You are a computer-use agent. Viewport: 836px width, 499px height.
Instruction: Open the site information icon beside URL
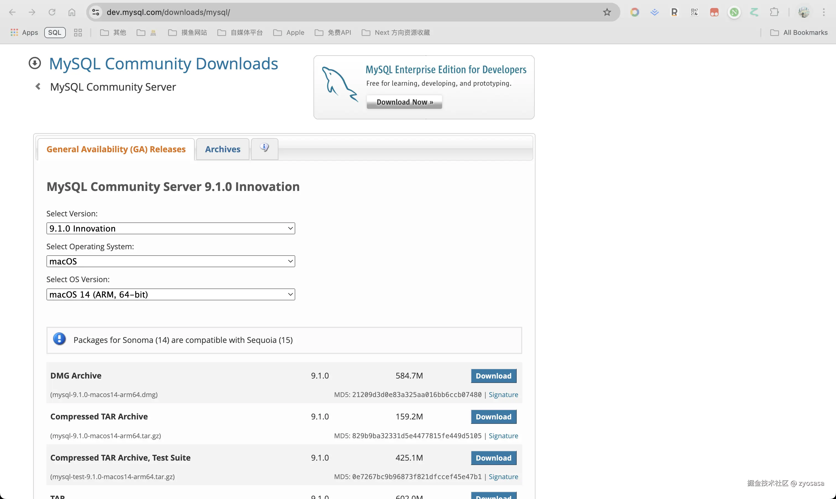pyautogui.click(x=96, y=12)
